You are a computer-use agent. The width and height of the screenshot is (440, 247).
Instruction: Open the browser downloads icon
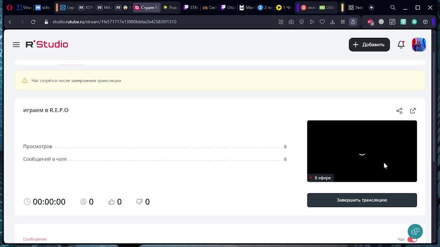[x=332, y=22]
